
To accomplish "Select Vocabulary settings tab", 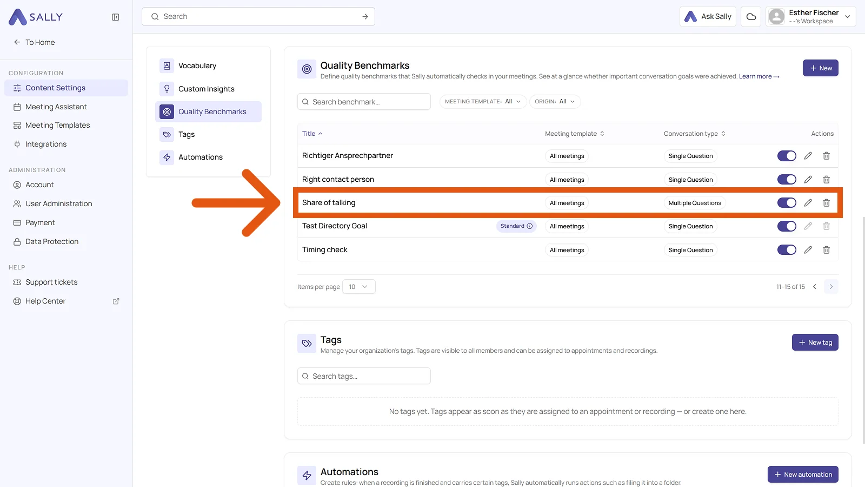I will point(208,66).
